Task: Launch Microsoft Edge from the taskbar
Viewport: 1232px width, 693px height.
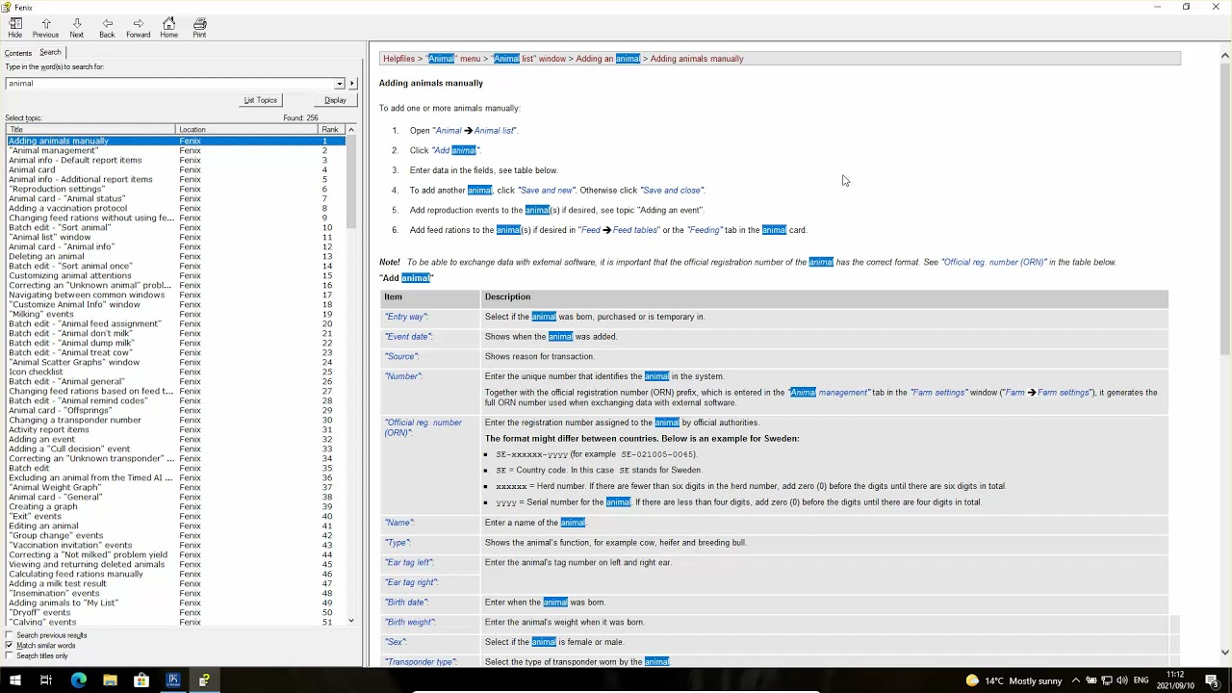Action: (x=78, y=680)
